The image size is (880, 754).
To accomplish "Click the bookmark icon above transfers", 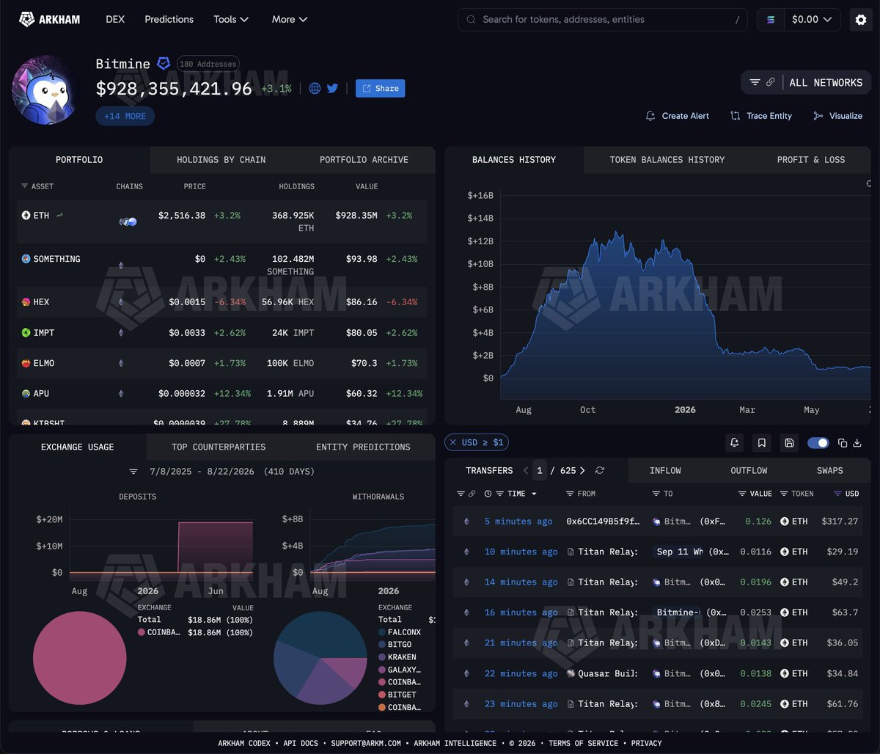I will pos(762,442).
